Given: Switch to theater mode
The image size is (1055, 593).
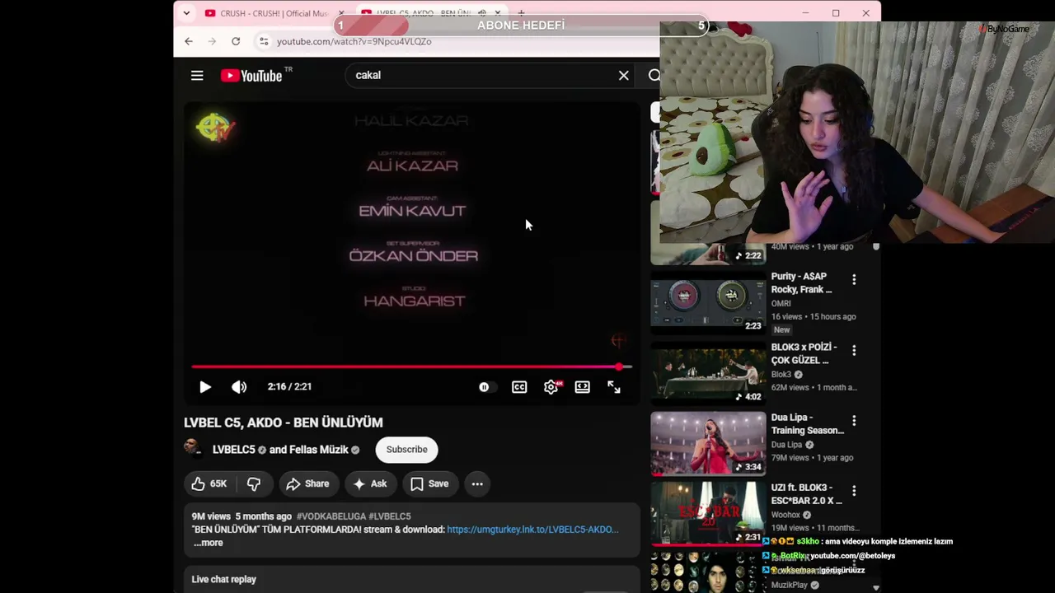Looking at the screenshot, I should pyautogui.click(x=583, y=387).
